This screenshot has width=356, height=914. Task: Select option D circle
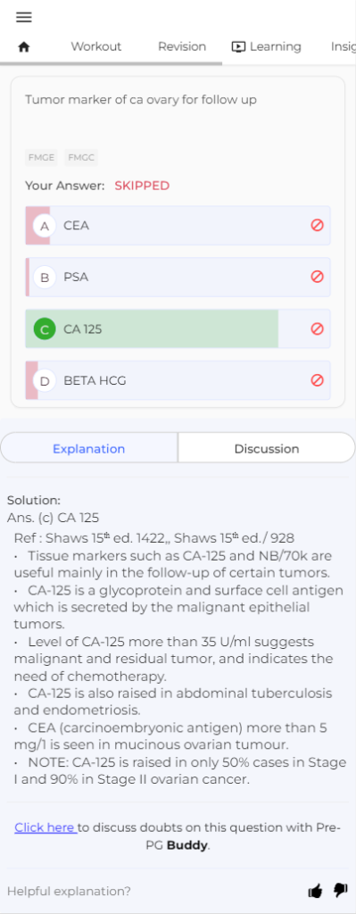[45, 380]
